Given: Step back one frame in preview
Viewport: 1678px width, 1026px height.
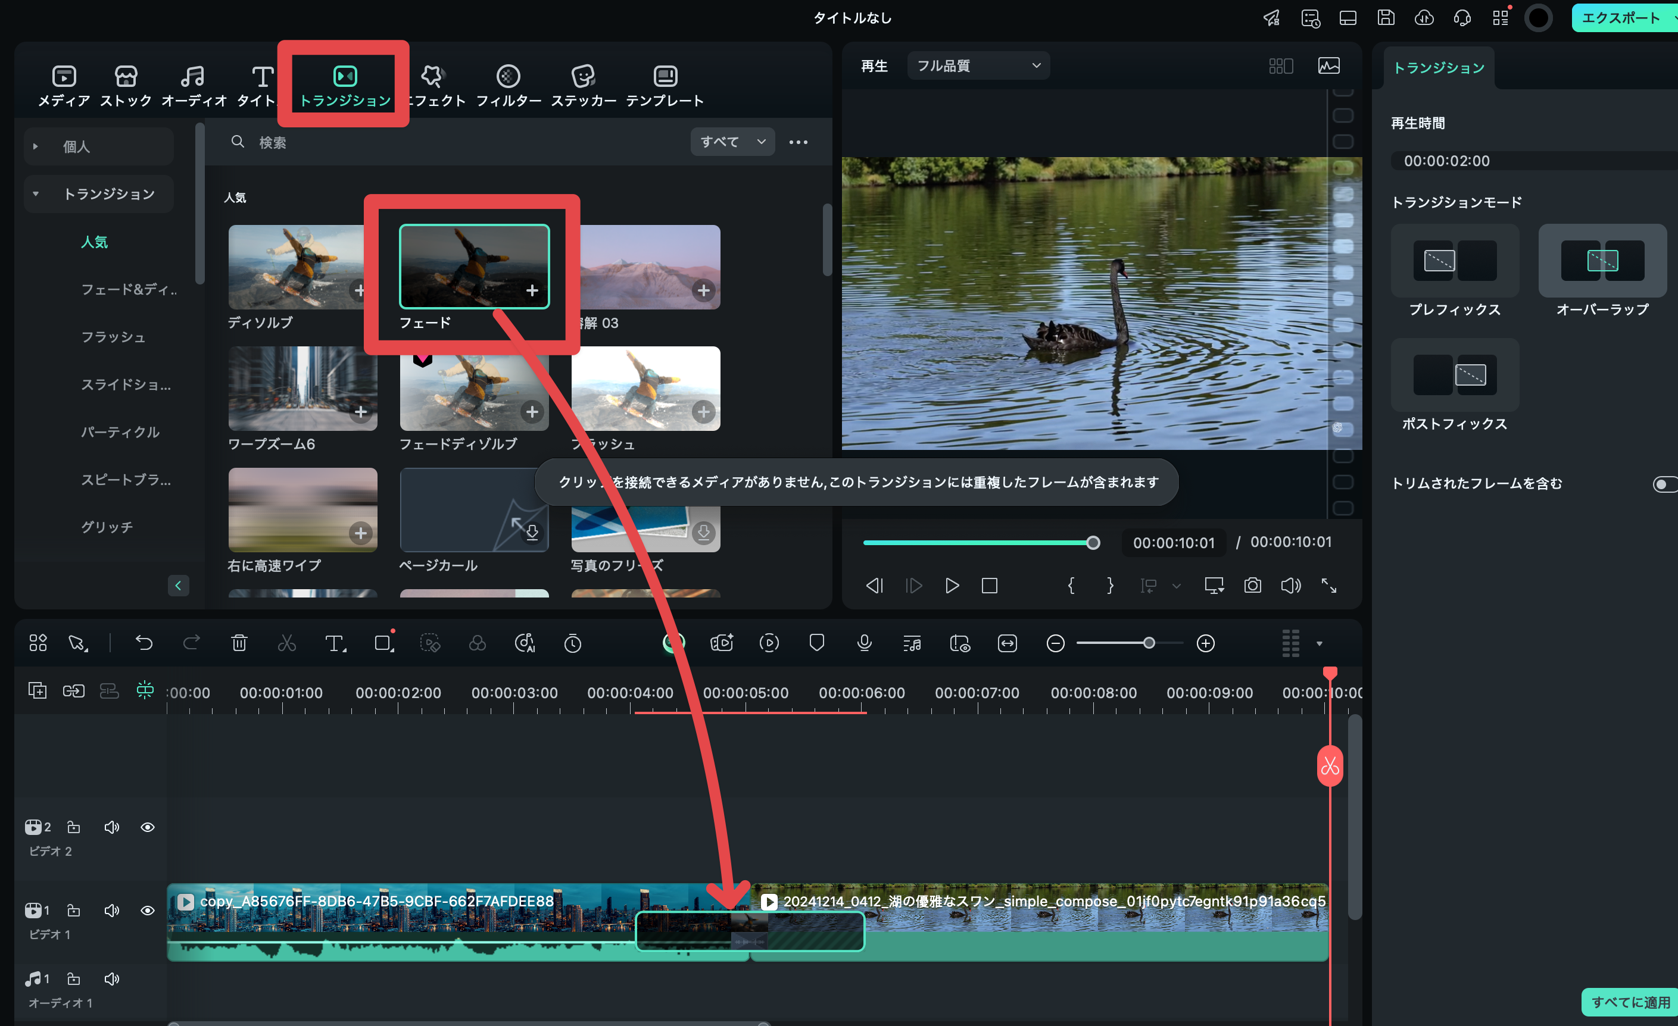Looking at the screenshot, I should [874, 586].
